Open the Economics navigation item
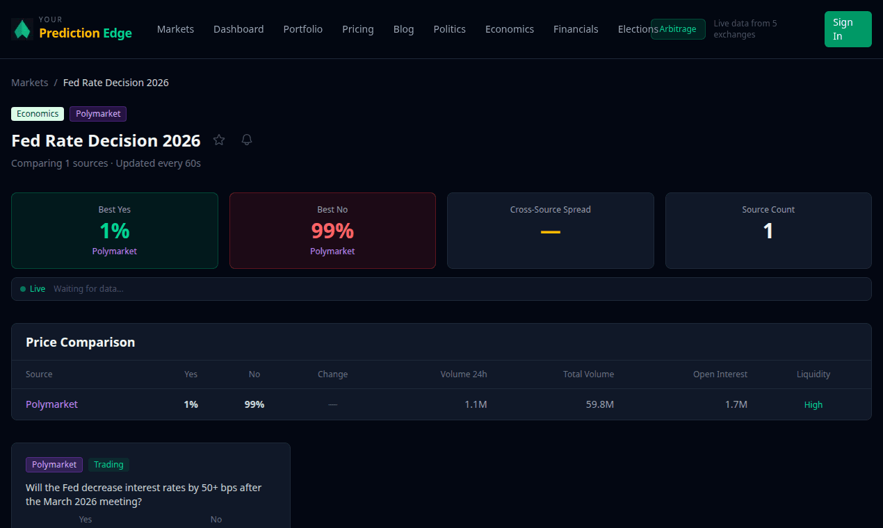883x528 pixels. pyautogui.click(x=510, y=29)
